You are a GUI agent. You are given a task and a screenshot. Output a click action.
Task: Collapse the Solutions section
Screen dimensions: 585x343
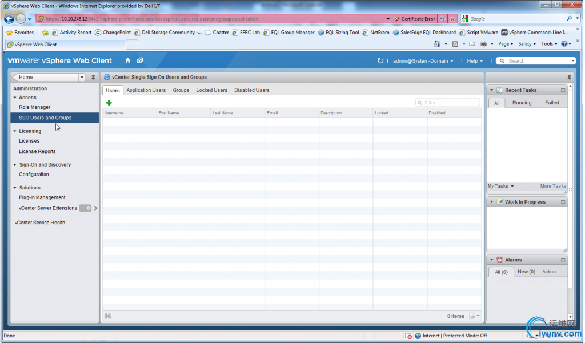[x=15, y=188]
